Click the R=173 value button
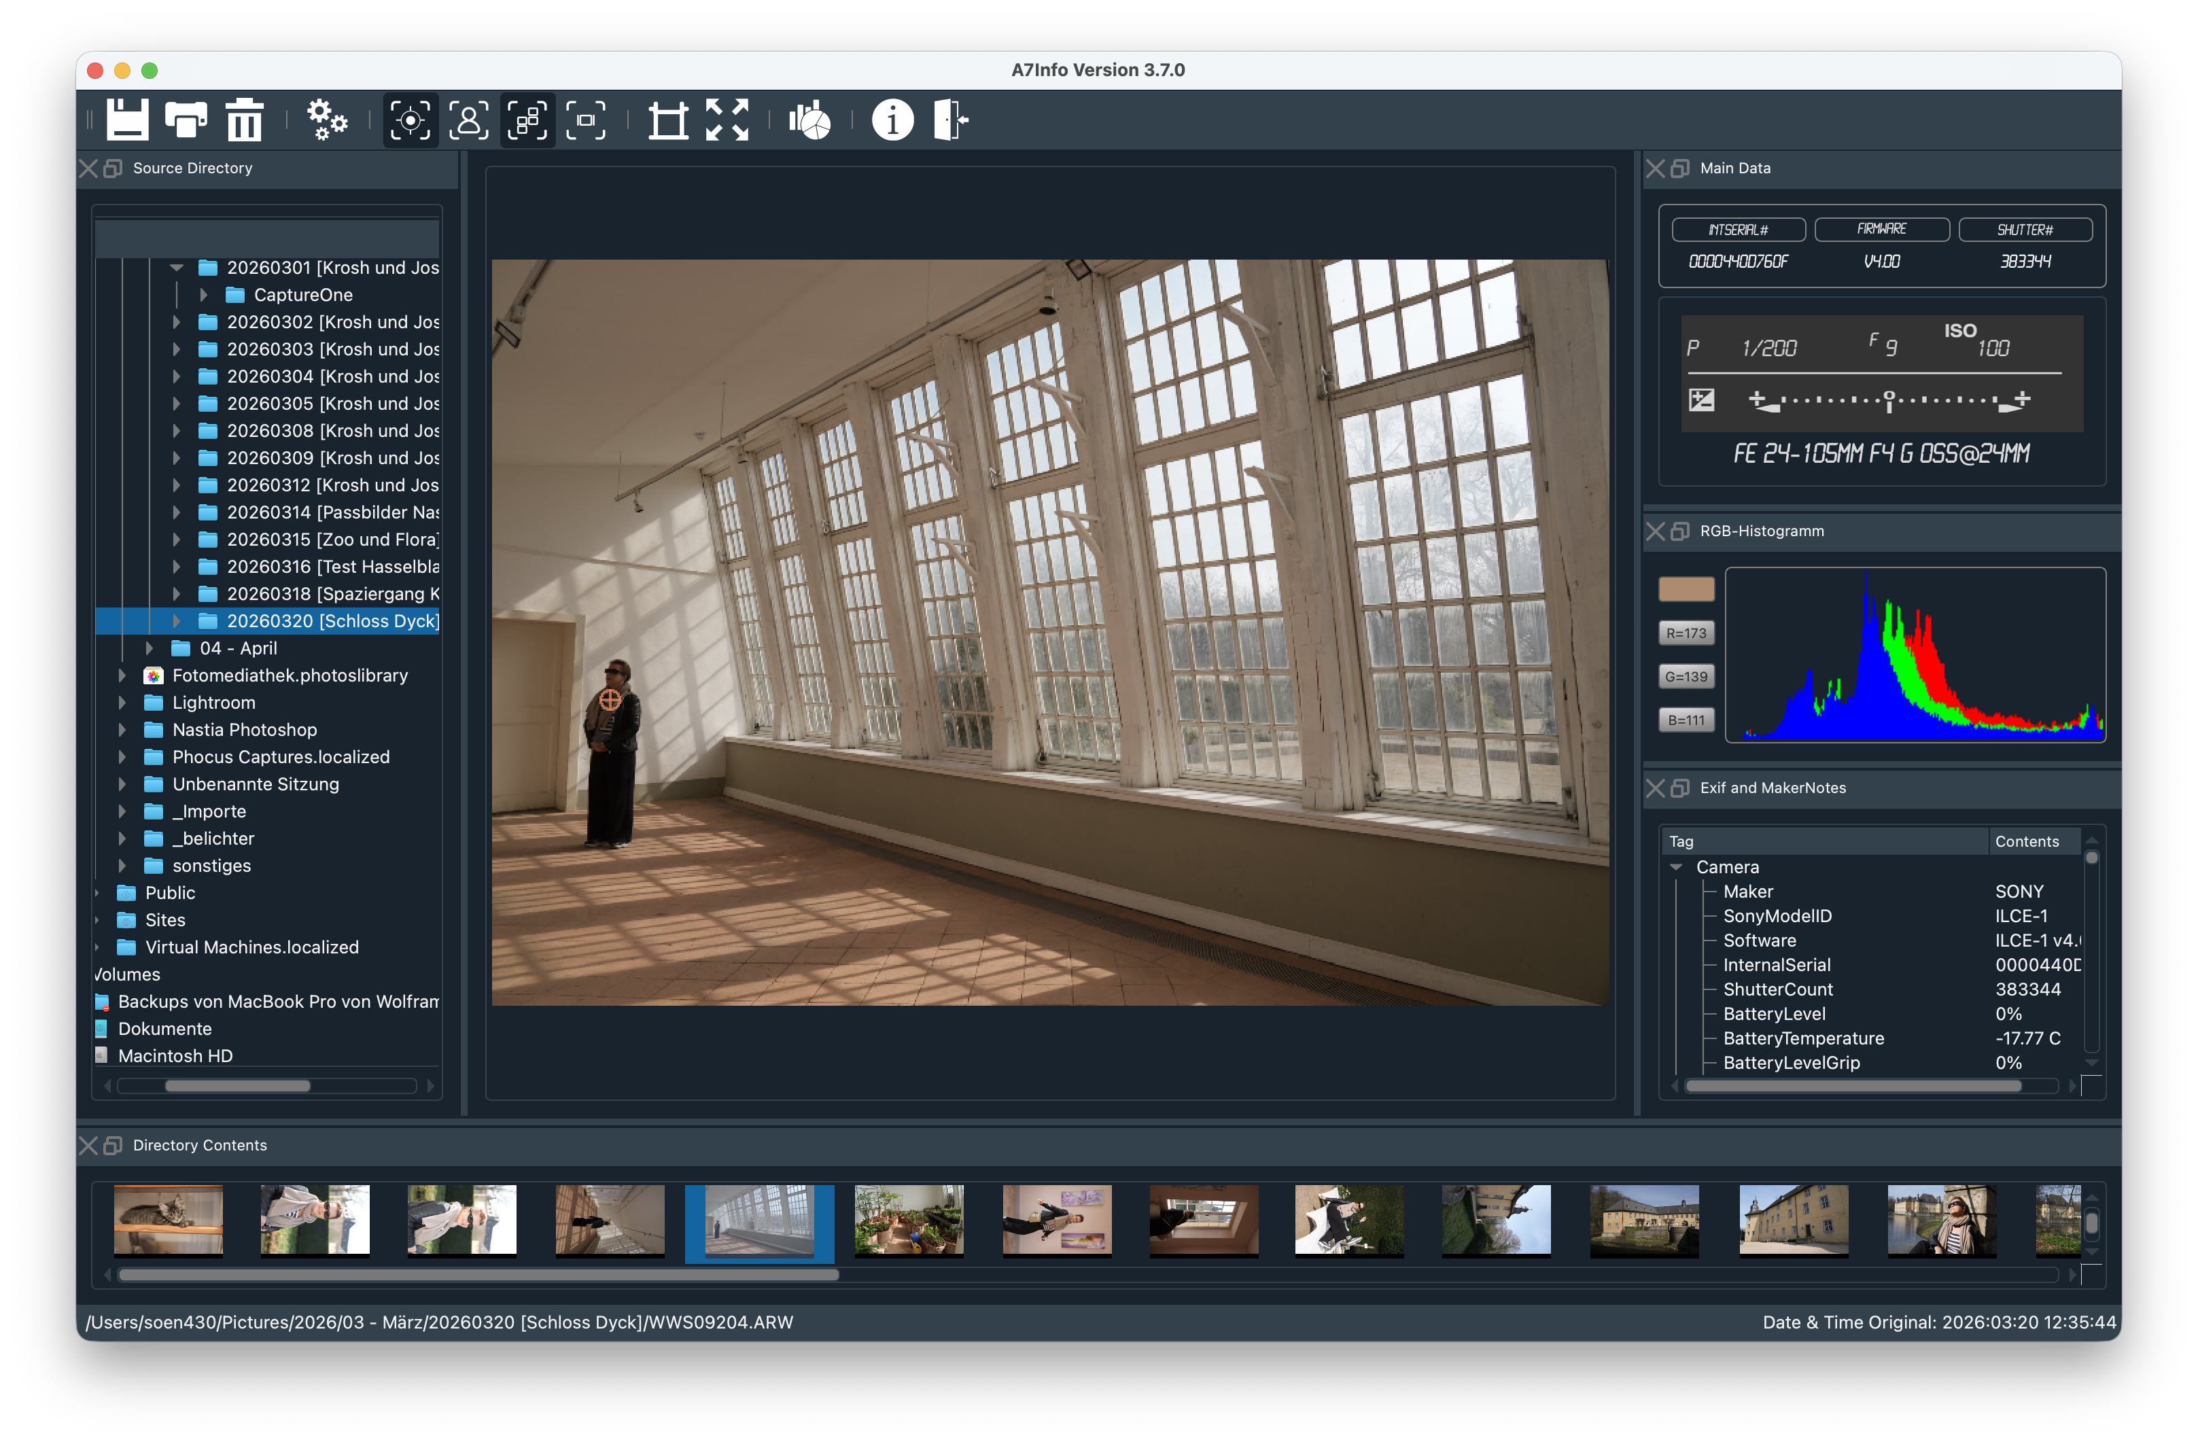 coord(1686,633)
